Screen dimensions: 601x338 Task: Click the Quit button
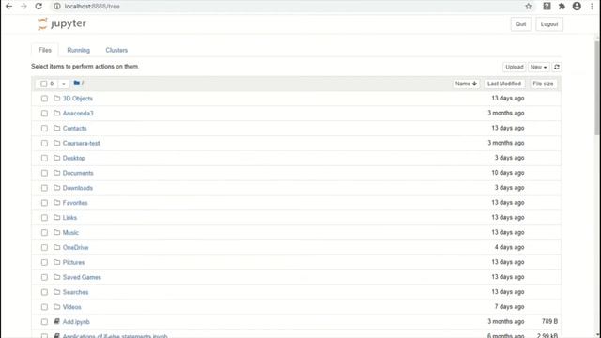click(x=521, y=24)
